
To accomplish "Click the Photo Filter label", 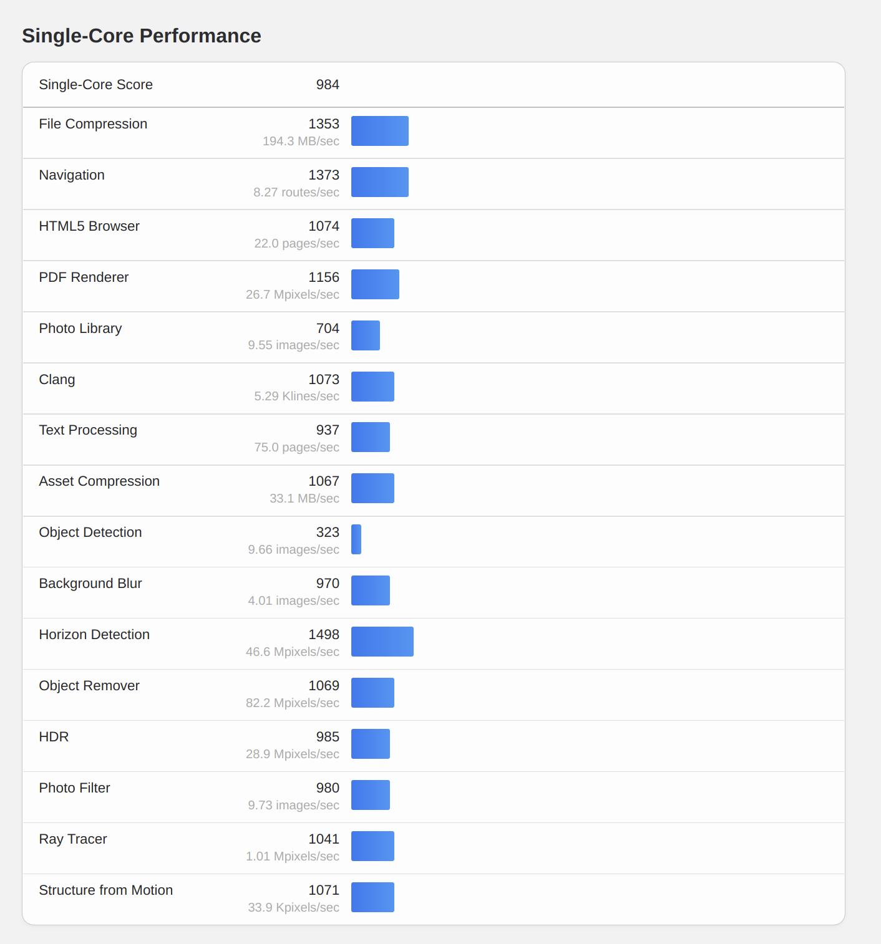I will pos(74,788).
